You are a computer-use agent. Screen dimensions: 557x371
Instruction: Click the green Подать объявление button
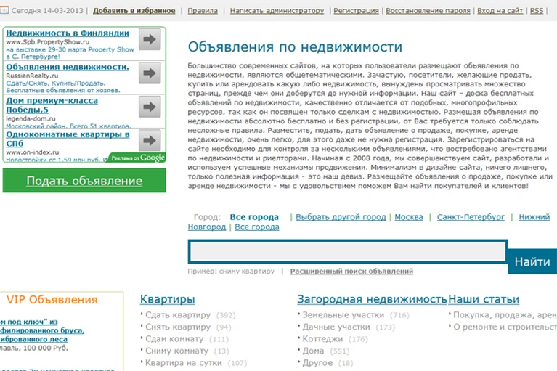(x=84, y=180)
